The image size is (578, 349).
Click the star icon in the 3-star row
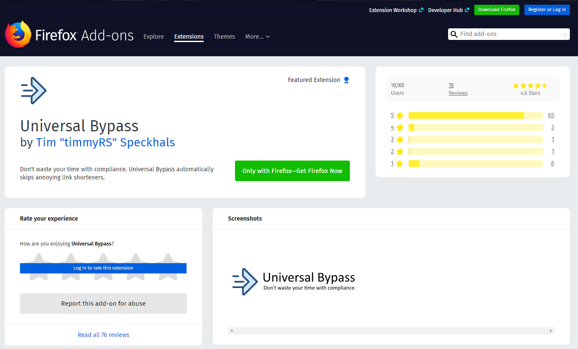(x=400, y=140)
